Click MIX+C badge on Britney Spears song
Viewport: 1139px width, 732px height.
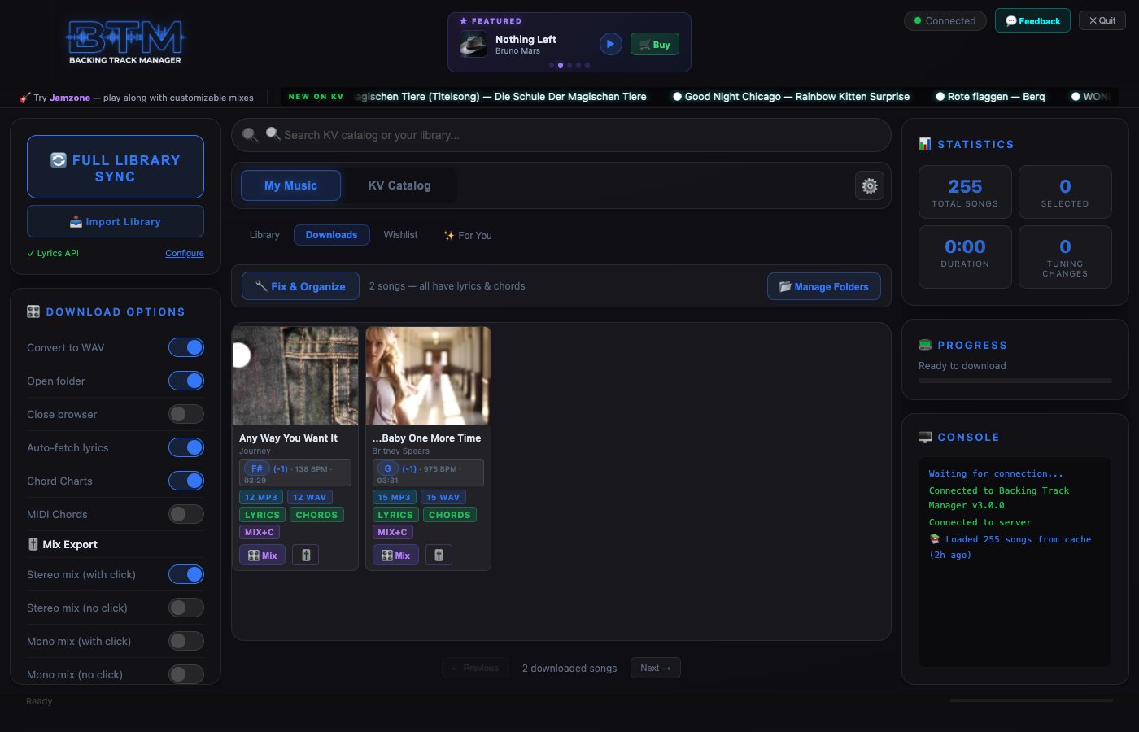pos(393,532)
